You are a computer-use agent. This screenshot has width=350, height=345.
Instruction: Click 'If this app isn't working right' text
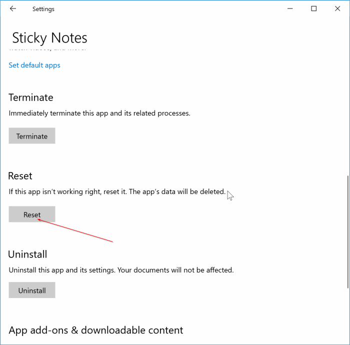pyautogui.click(x=117, y=191)
